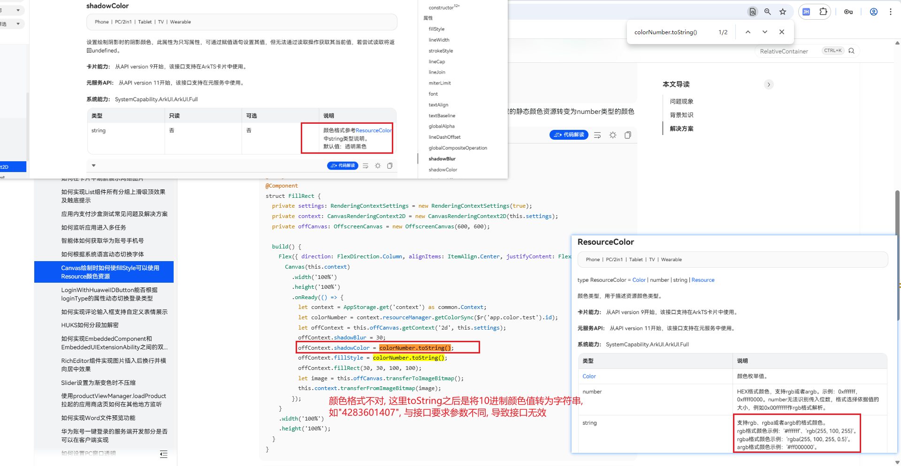
Task: Toggle theme sun icon in shadowColor panel
Action: (378, 165)
